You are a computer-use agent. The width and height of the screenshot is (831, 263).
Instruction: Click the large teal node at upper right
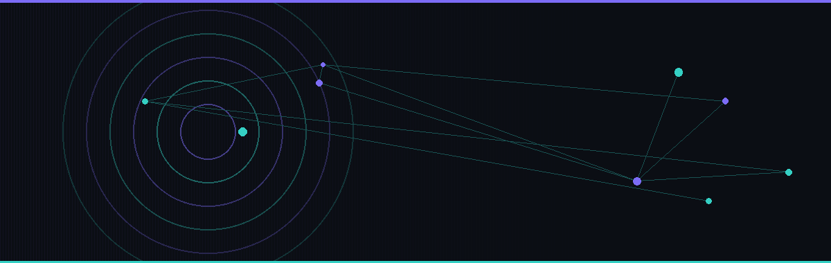click(x=679, y=72)
